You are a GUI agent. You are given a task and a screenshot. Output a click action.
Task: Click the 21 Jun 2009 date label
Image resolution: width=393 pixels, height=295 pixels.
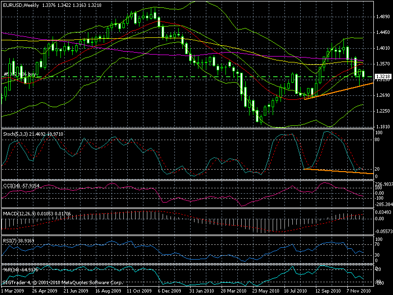coord(76,291)
